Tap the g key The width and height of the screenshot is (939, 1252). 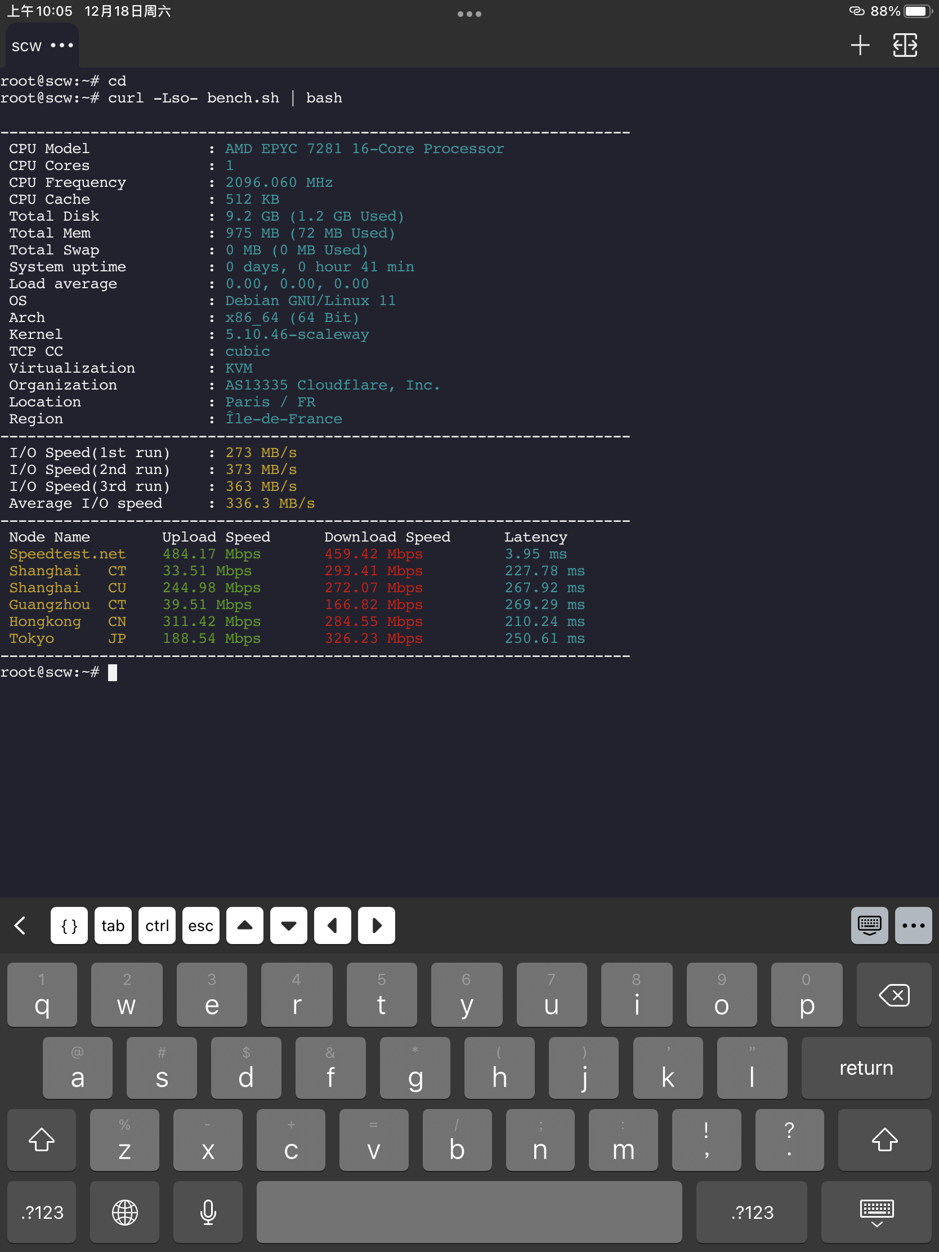[x=415, y=1067]
